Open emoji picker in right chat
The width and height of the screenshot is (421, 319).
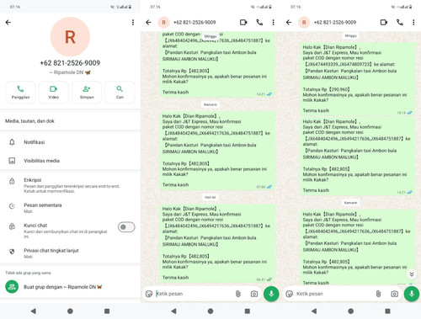289,294
